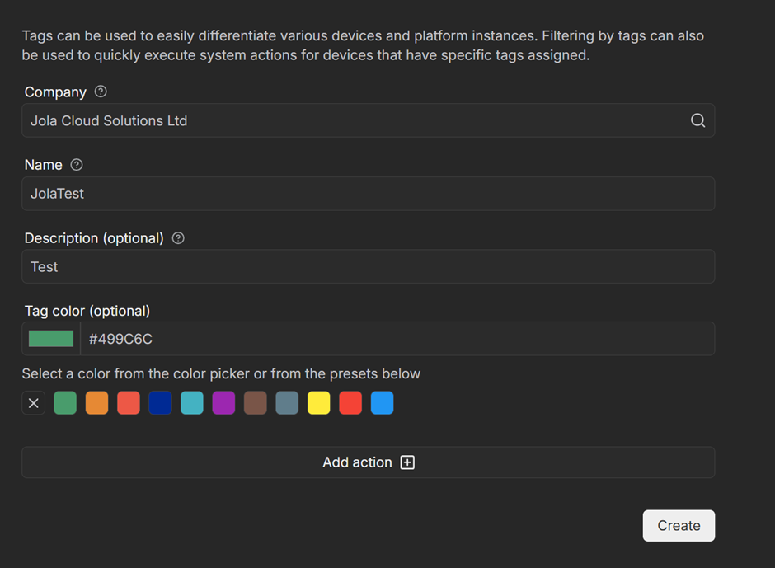Click the plus icon in Add action
Viewport: 775px width, 568px height.
coord(407,462)
